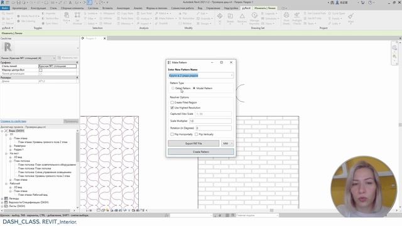The width and height of the screenshot is (402, 226).
Task: Click the Line Style value field in Properties
Action: [57, 66]
